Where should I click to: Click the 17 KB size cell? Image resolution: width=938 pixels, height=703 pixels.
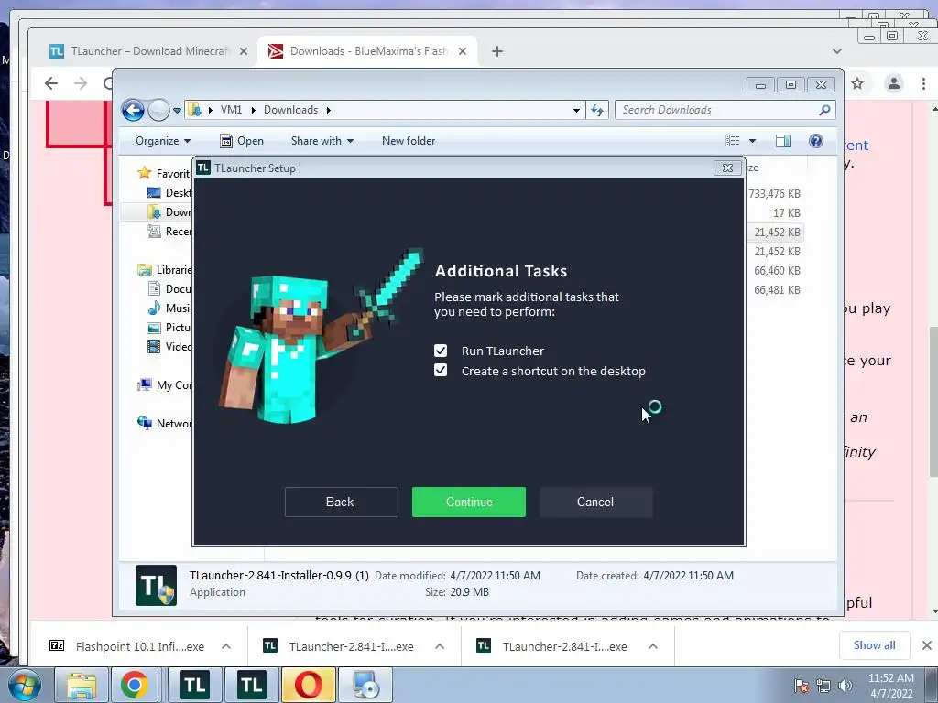(786, 212)
